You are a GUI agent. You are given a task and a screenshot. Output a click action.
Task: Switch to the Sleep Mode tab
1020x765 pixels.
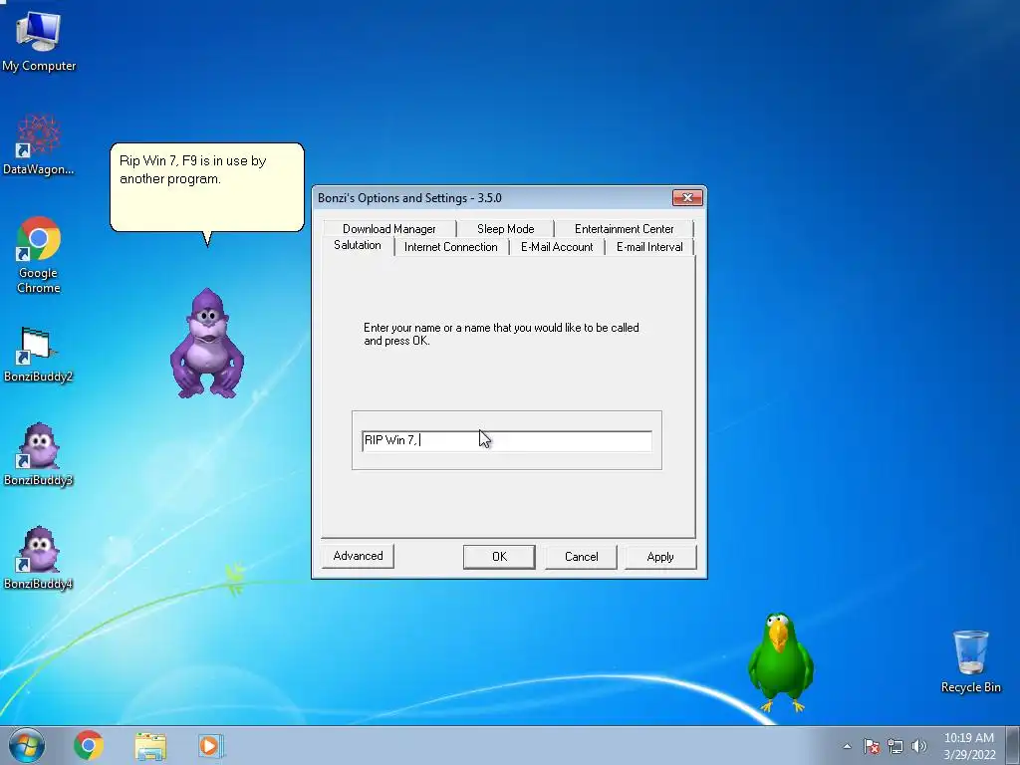coord(505,229)
